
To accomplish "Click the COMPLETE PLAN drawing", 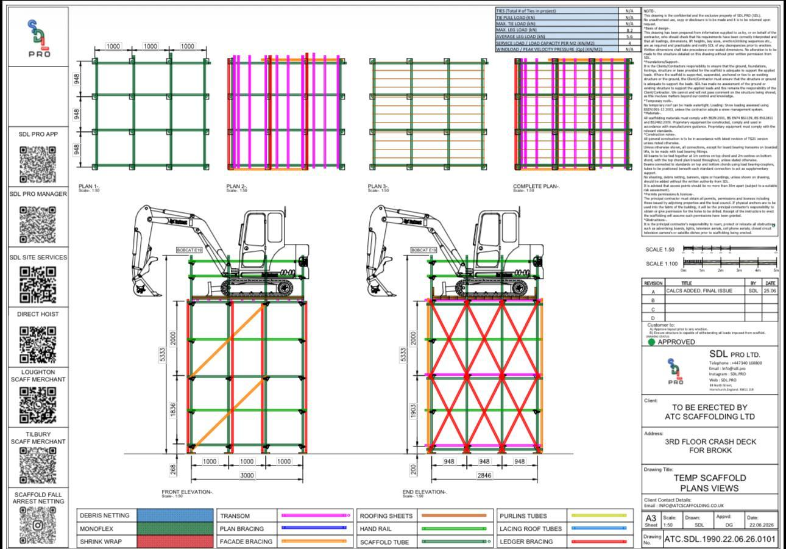I will (x=575, y=113).
